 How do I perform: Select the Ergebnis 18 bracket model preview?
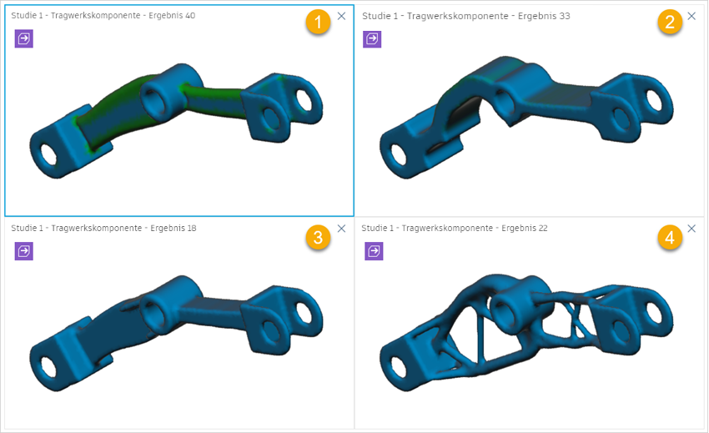(x=176, y=333)
